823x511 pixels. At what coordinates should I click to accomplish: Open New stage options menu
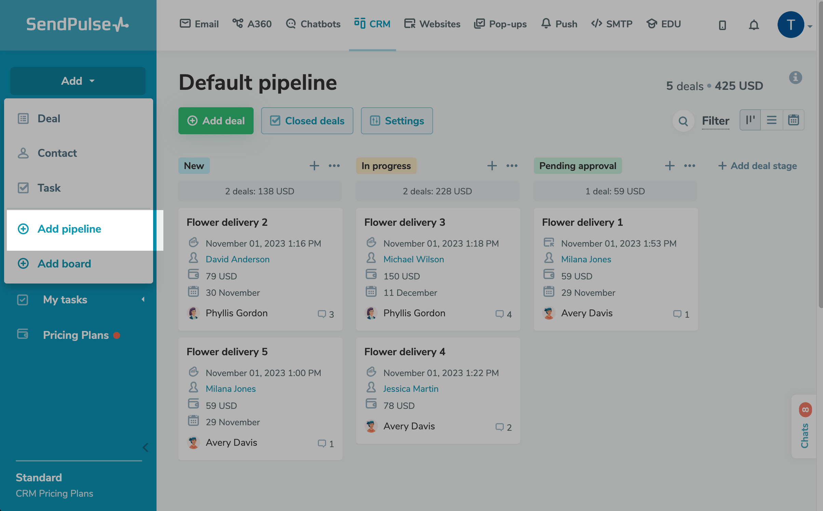click(x=334, y=166)
